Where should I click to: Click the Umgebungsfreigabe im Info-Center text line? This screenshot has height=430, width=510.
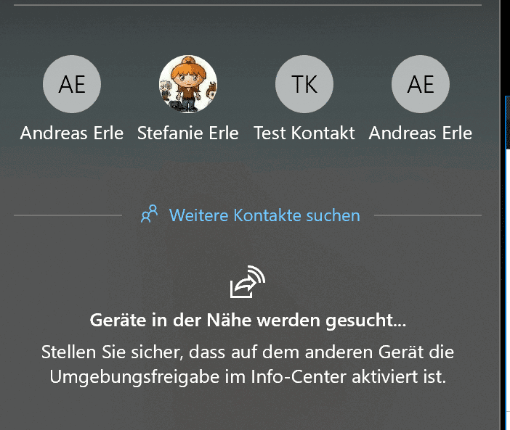pos(248,377)
